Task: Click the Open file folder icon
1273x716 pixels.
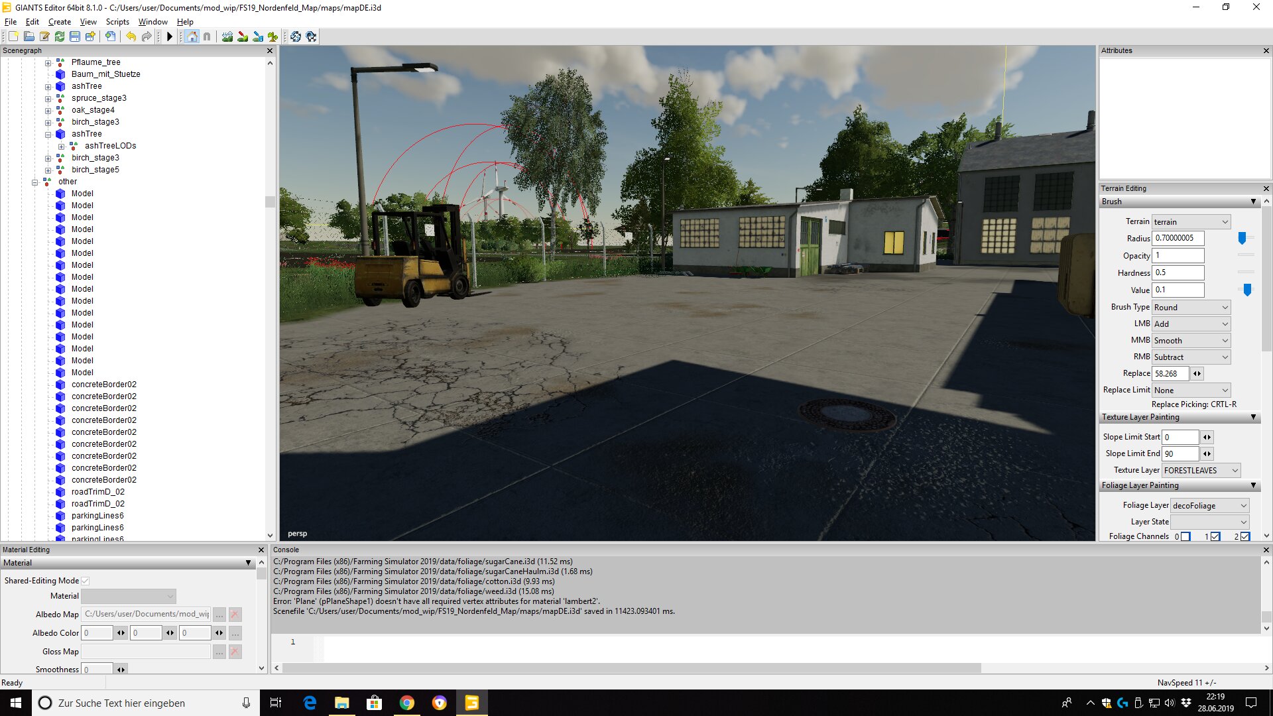Action: click(x=29, y=36)
